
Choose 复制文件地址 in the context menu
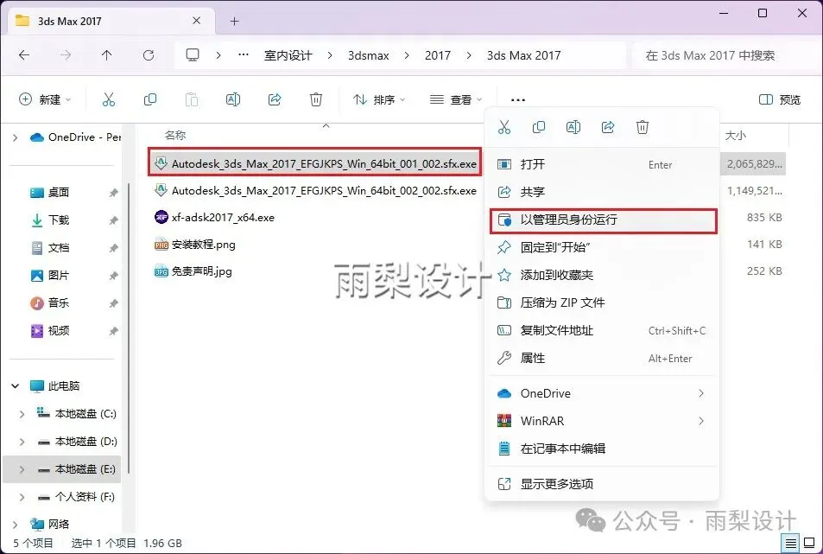603,330
